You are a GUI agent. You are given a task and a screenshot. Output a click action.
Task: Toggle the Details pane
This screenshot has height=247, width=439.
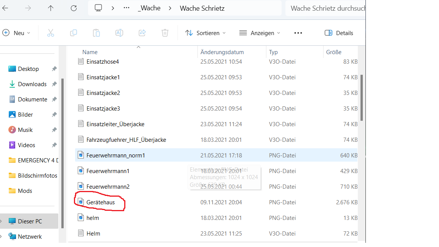tap(339, 33)
